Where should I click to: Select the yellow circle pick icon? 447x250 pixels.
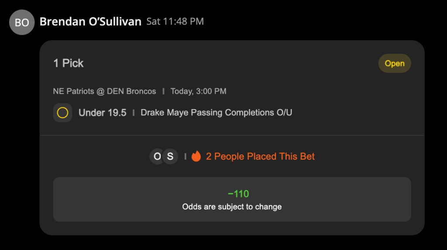click(x=62, y=113)
